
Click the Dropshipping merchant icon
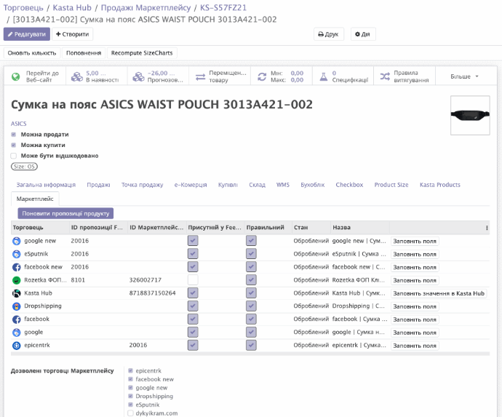tap(16, 306)
